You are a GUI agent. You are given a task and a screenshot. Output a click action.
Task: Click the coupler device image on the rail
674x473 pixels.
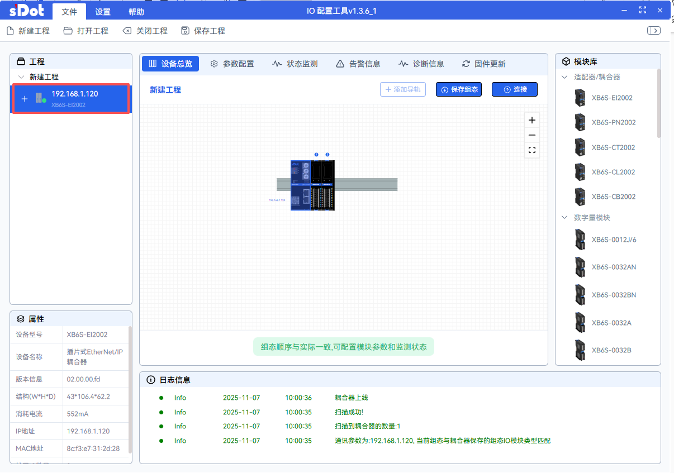coord(300,185)
